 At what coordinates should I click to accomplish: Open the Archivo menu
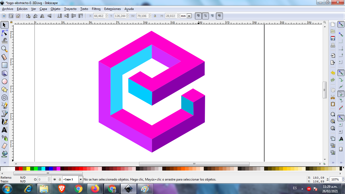tap(8, 9)
